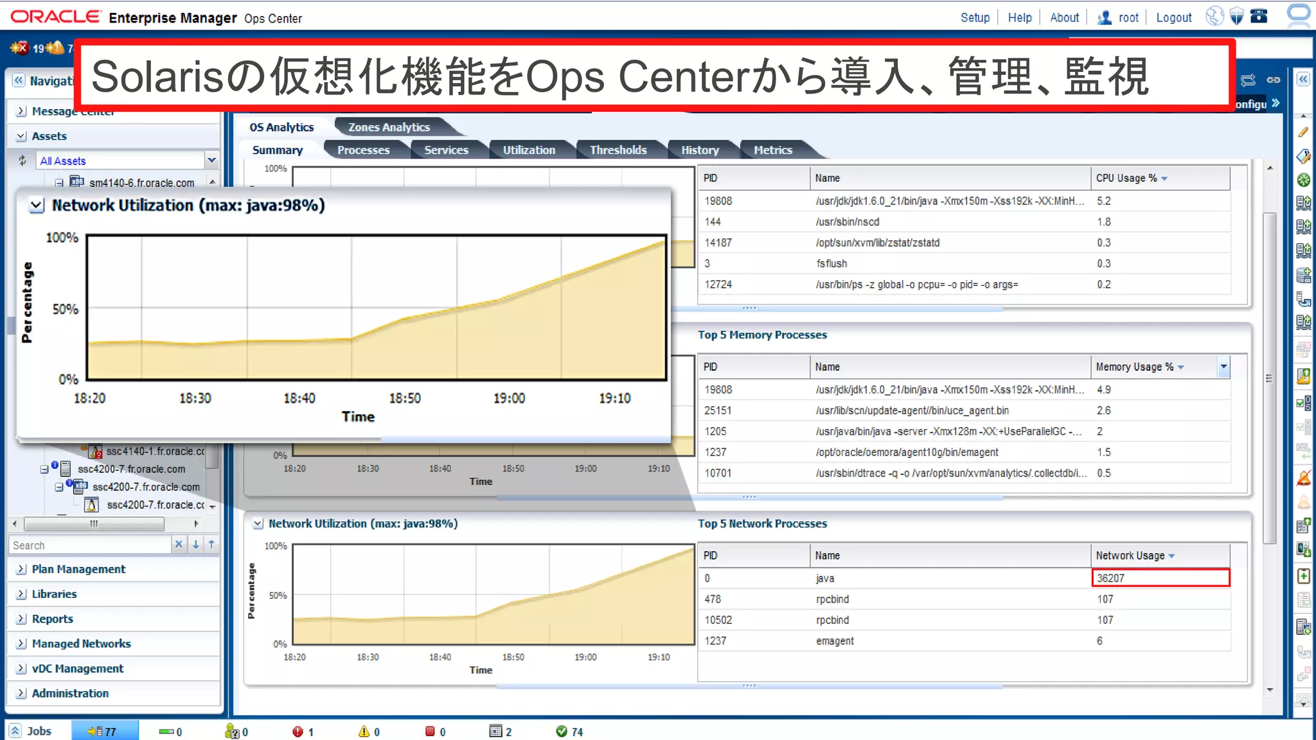The image size is (1316, 740).
Task: Click the green plus add action icon
Action: coord(1303,576)
